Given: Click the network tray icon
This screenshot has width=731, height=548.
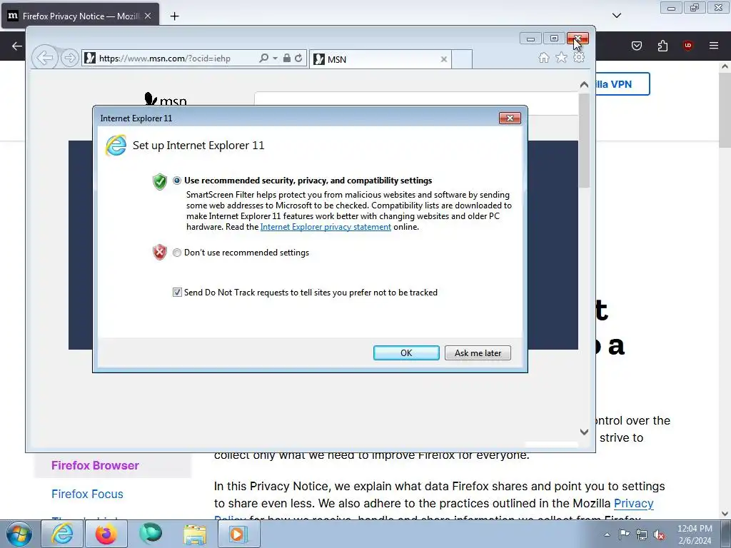Looking at the screenshot, I should [642, 534].
